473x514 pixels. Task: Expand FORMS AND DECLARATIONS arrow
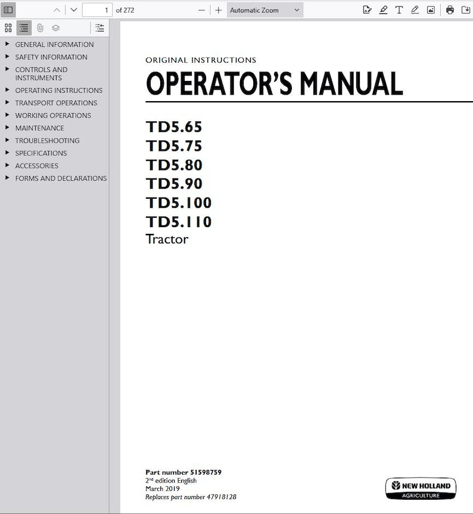[7, 178]
